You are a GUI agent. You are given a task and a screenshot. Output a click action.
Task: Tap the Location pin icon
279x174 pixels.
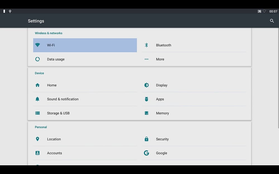click(x=37, y=139)
